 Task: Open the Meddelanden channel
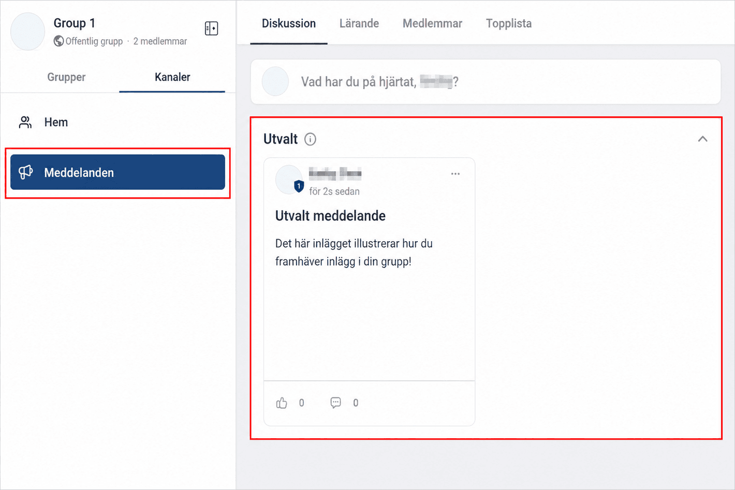coord(117,172)
